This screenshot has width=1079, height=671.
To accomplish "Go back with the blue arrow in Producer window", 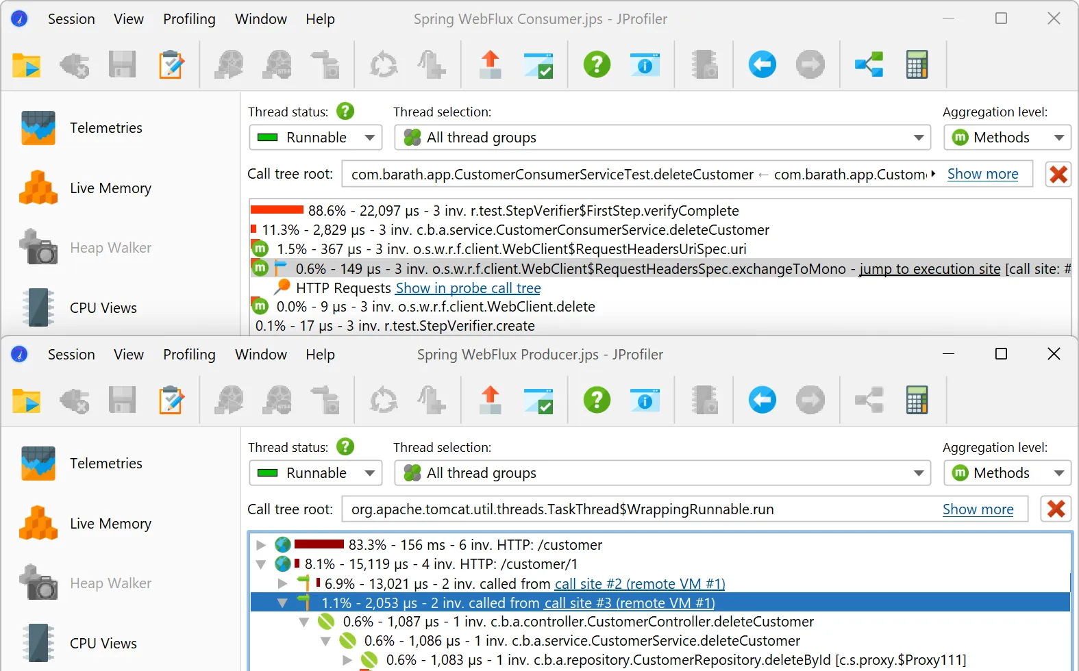I will pos(762,401).
